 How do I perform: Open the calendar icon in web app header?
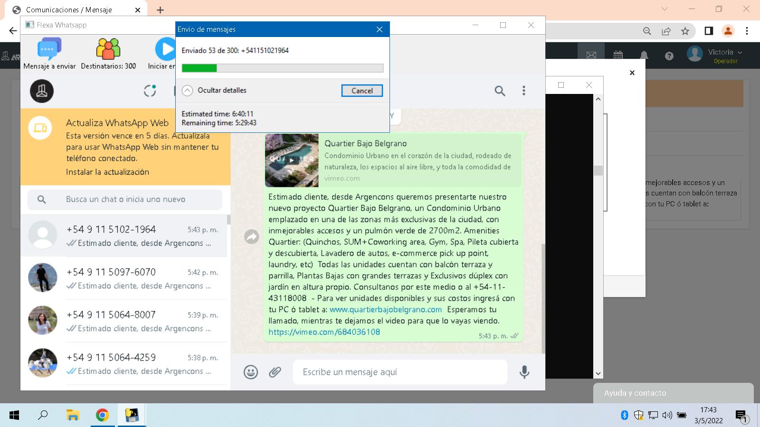(618, 56)
